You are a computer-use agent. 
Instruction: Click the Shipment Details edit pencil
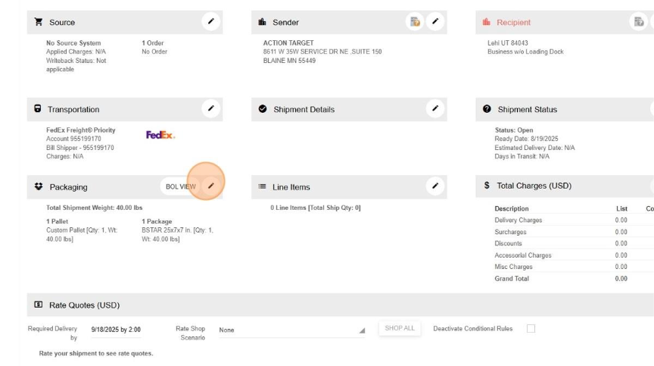point(435,109)
